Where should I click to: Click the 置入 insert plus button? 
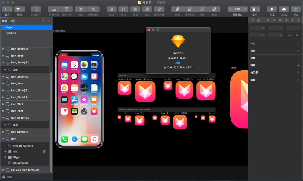coord(5,9)
